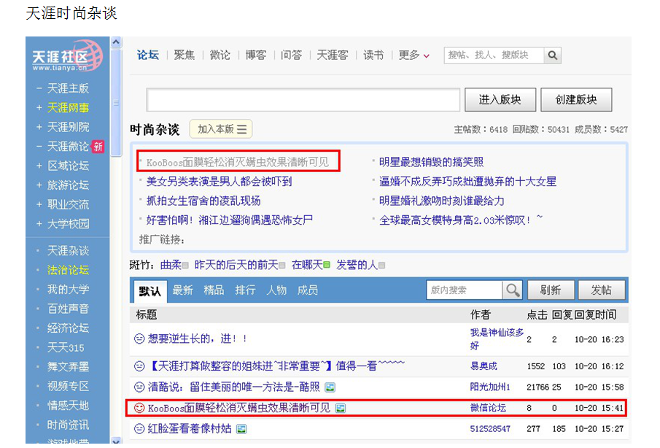660x448 pixels.
Task: Switch to the 精品 tab
Action: tap(214, 290)
